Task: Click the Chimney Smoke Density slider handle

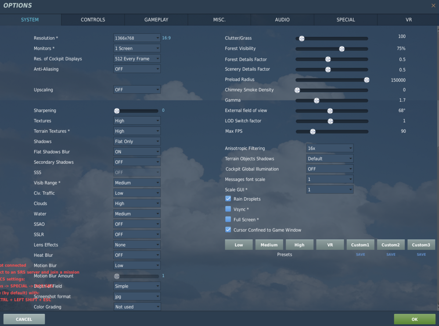Action: [297, 90]
